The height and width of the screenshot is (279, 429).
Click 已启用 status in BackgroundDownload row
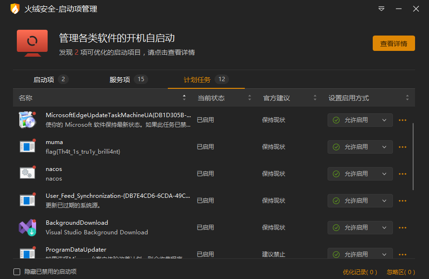coord(205,228)
